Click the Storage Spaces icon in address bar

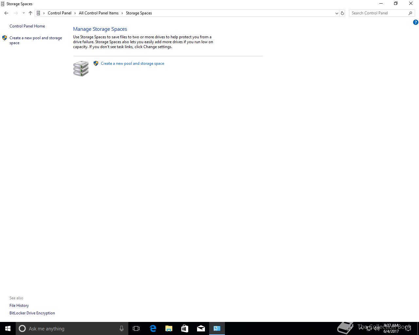pyautogui.click(x=38, y=13)
